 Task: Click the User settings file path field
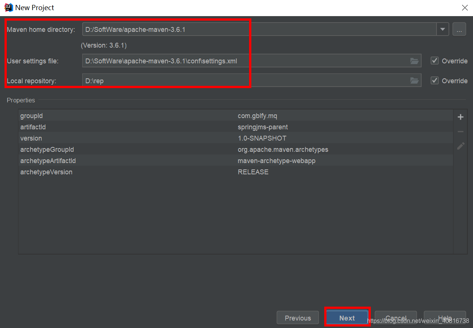(x=252, y=61)
